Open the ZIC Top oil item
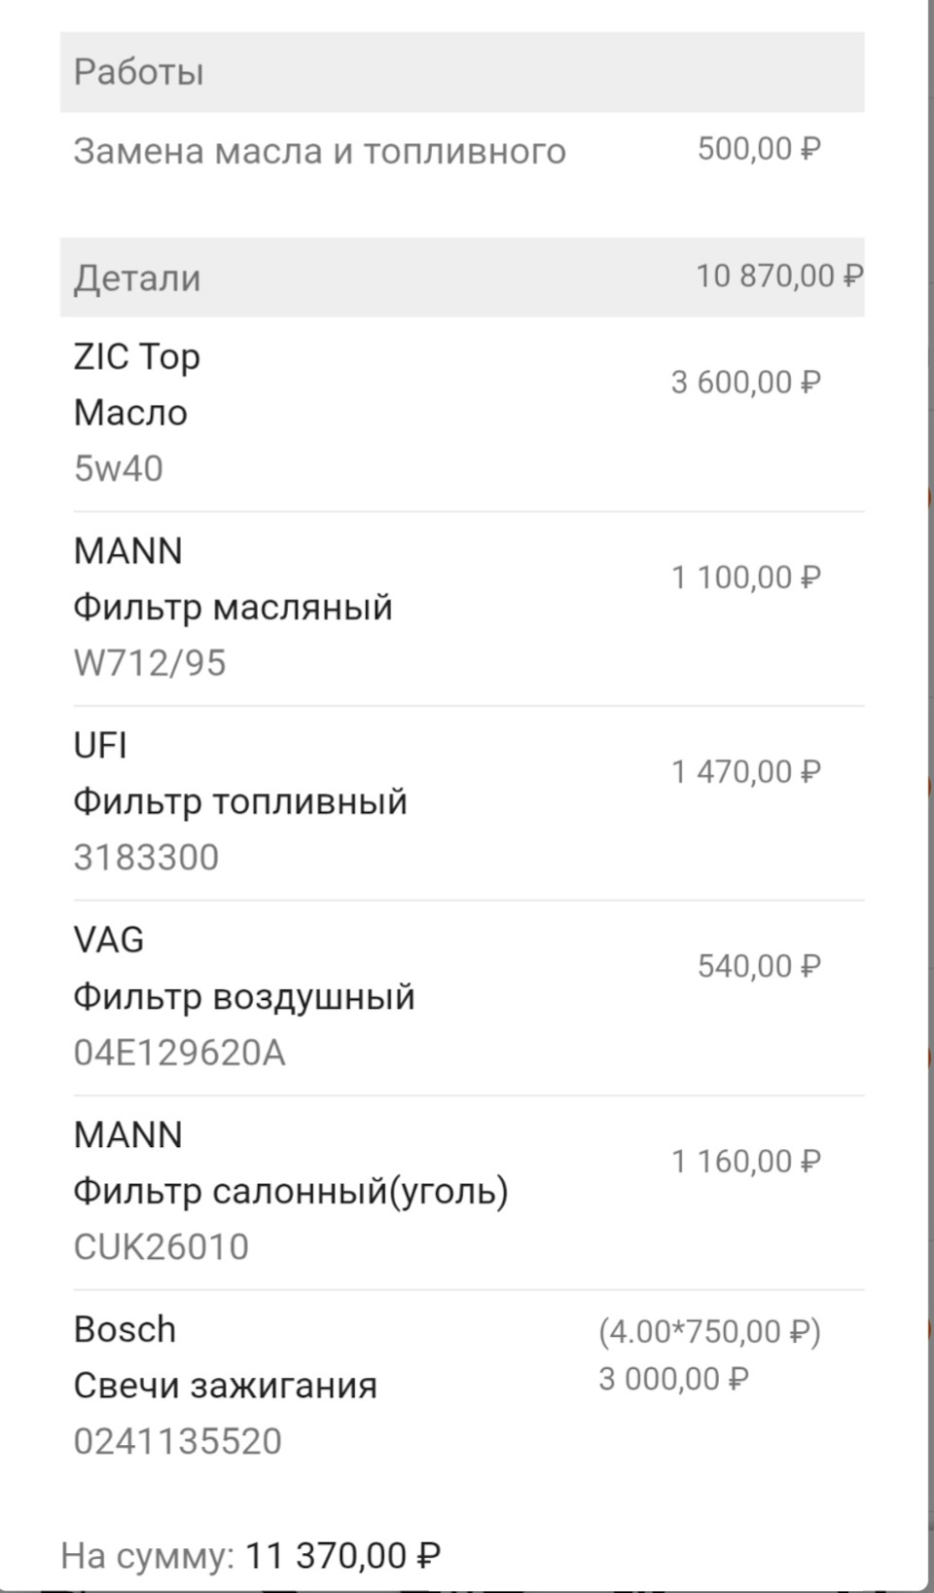Screen dimensions: 934x1593 137,357
